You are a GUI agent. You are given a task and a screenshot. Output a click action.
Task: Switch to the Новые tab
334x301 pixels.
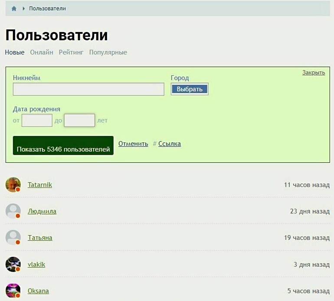[15, 52]
